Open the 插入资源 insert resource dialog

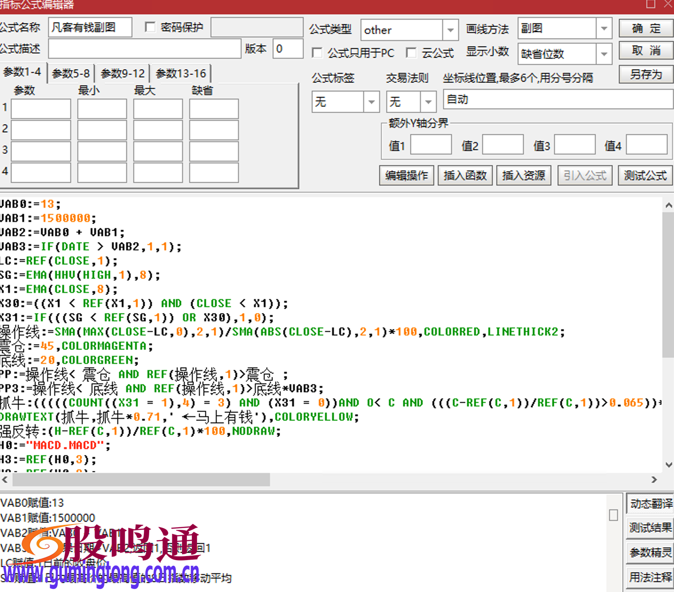(x=523, y=176)
